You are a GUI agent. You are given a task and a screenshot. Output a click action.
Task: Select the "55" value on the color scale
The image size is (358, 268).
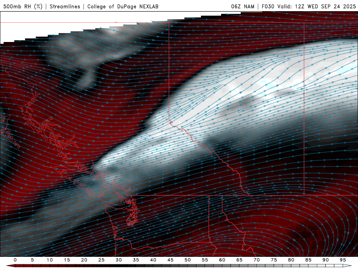(205, 260)
